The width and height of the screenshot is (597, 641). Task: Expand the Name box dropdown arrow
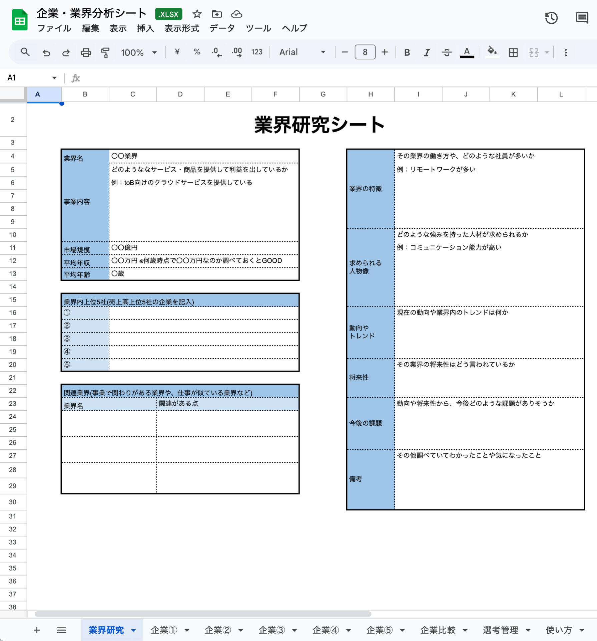click(x=54, y=78)
